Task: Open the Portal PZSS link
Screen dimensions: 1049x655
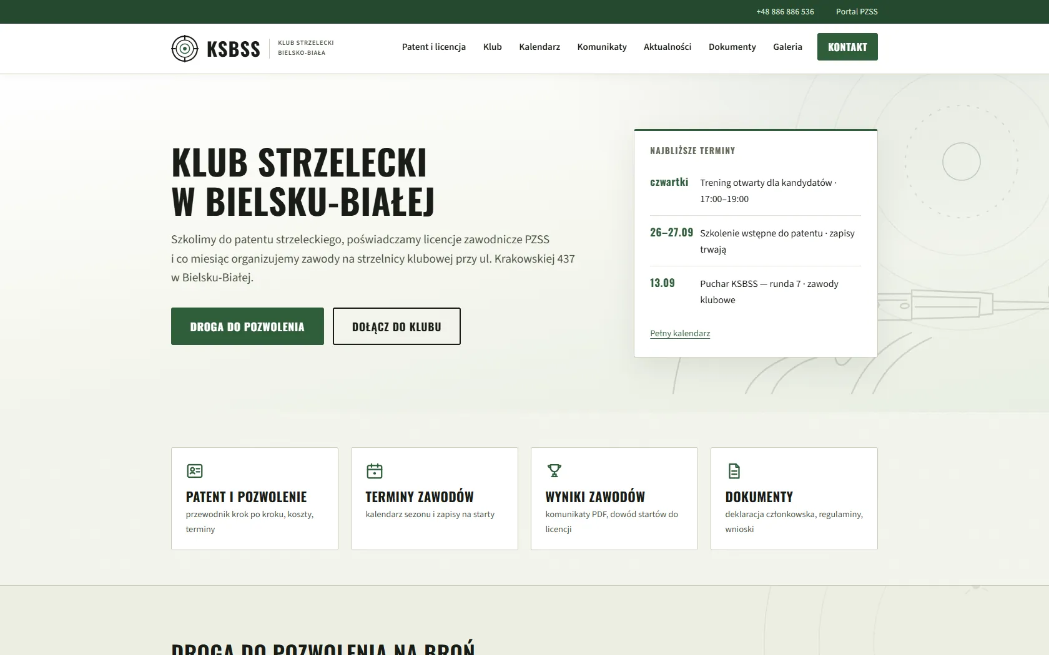Action: pyautogui.click(x=857, y=12)
